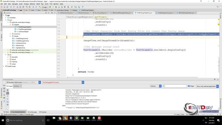Image resolution: width=222 pixels, height=125 pixels.
Task: Click getView() method breadcrumb
Action: tap(100, 17)
